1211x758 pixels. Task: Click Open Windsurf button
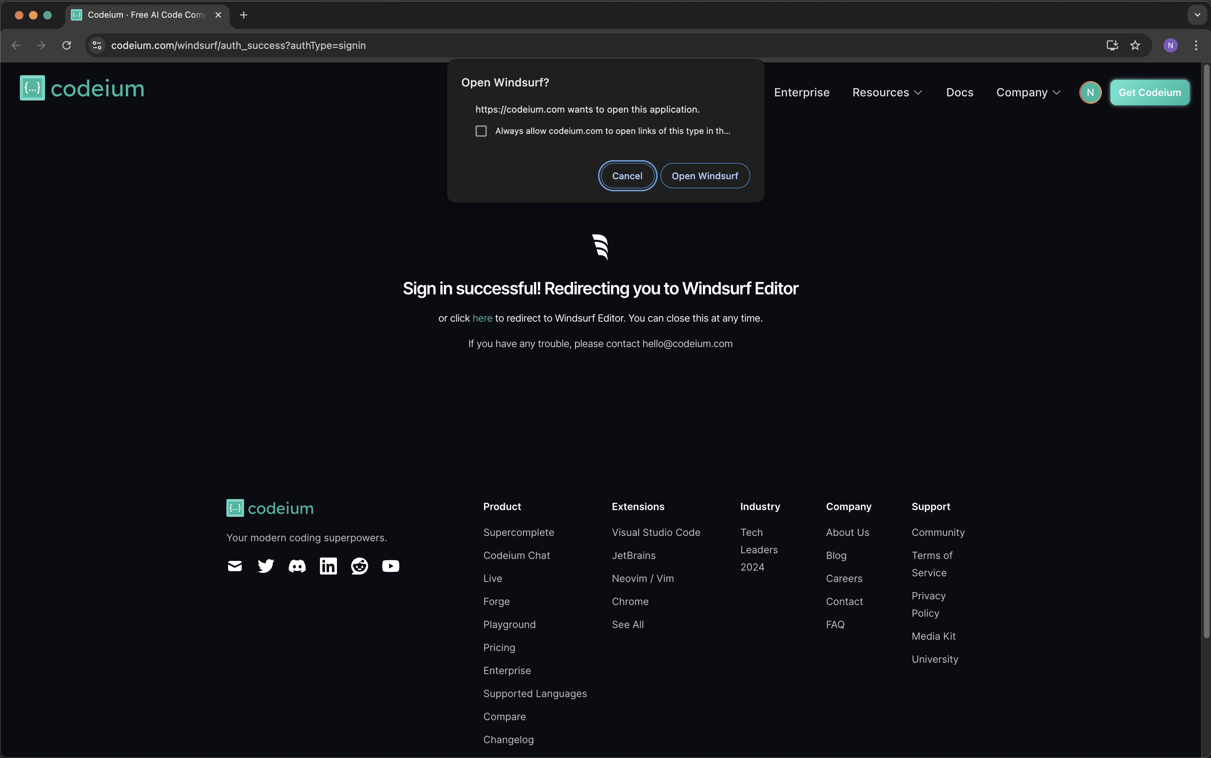click(x=705, y=176)
